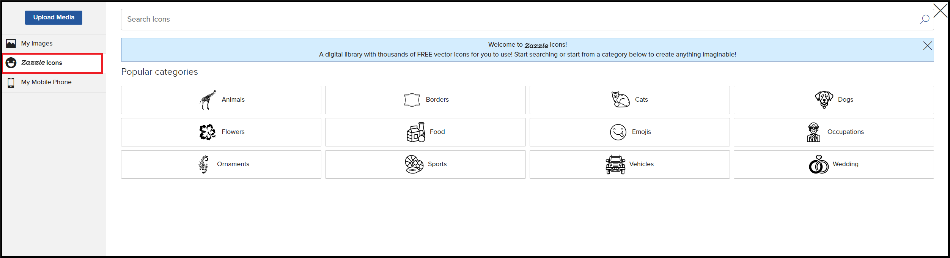Click the Upload Media button
Viewport: 950px width, 258px height.
click(53, 17)
